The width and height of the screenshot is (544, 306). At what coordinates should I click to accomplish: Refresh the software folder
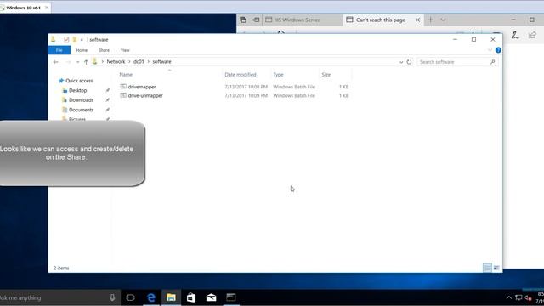(x=409, y=62)
